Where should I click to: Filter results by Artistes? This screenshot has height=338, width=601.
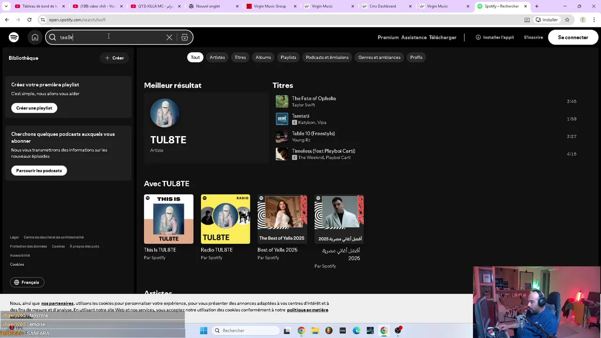pos(217,57)
